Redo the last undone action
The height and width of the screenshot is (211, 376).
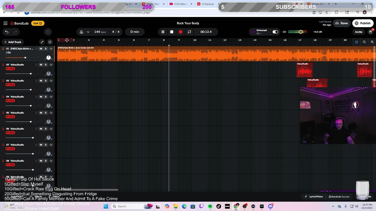[x=15, y=32]
